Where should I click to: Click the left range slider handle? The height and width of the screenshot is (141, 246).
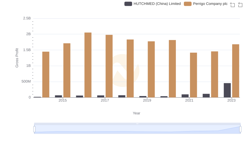click(x=34, y=129)
